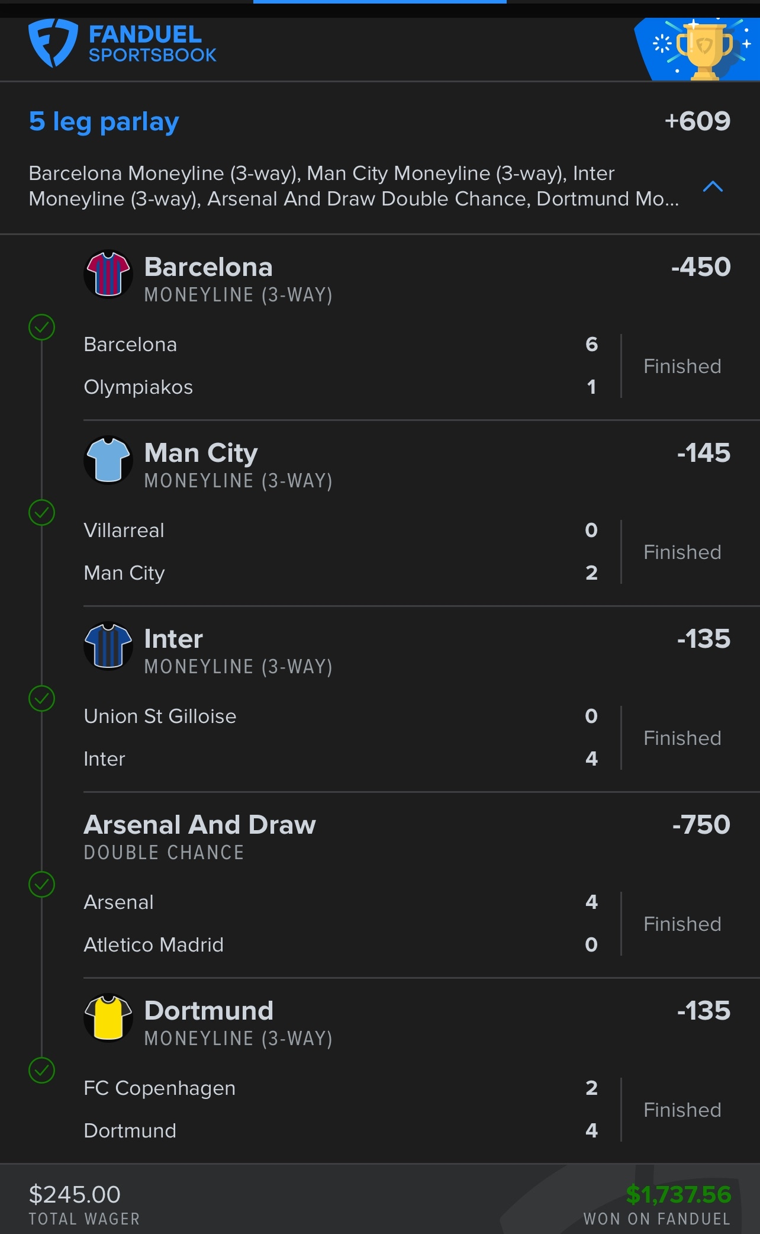Collapse the parlay legs with the chevron

point(713,187)
